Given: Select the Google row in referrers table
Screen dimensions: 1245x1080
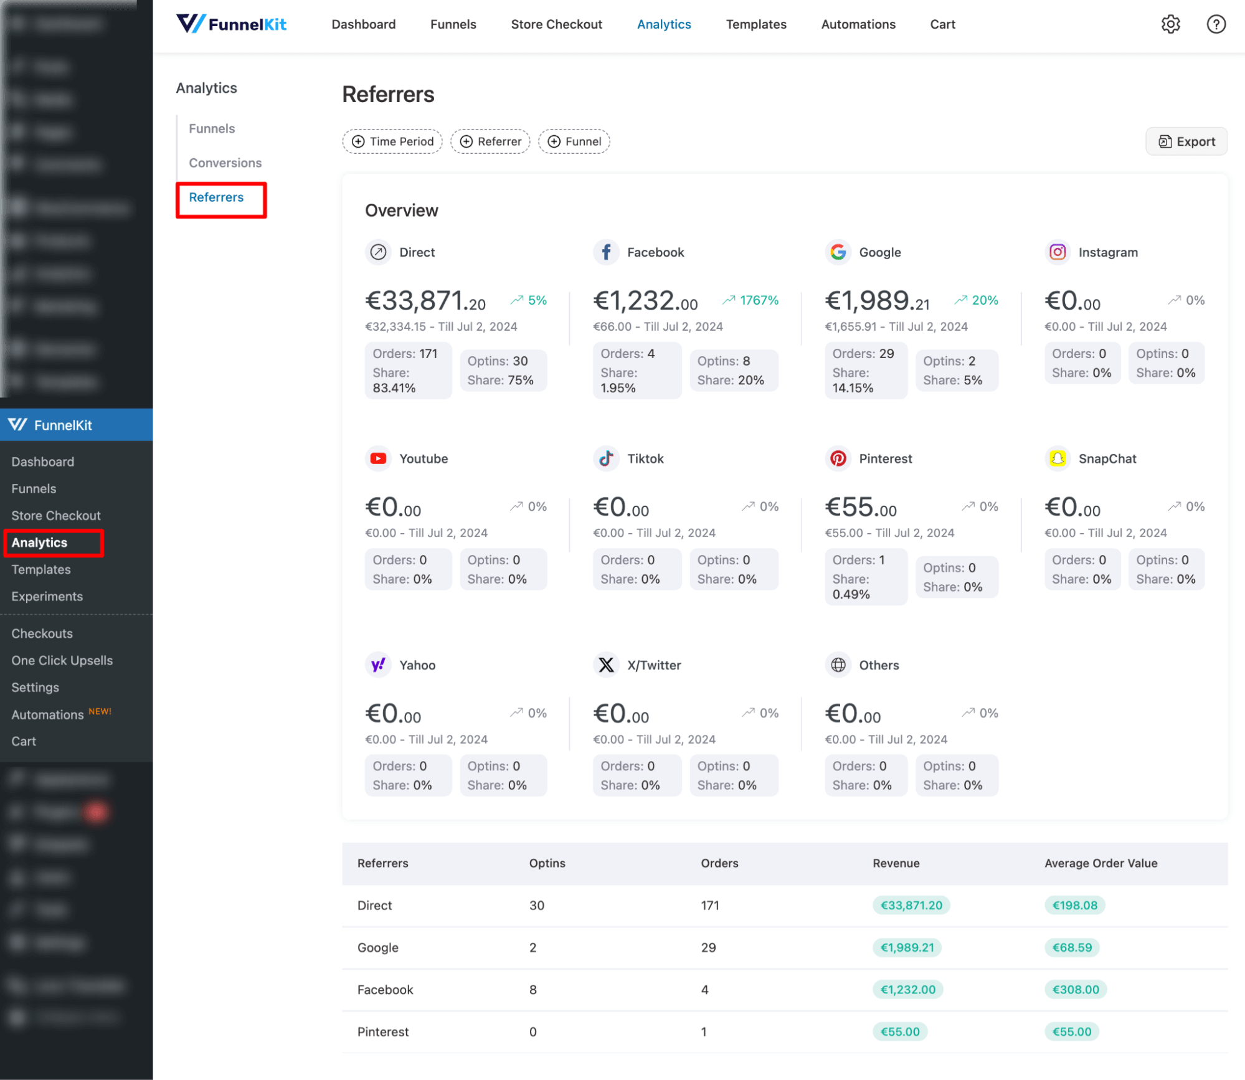Looking at the screenshot, I should (784, 948).
